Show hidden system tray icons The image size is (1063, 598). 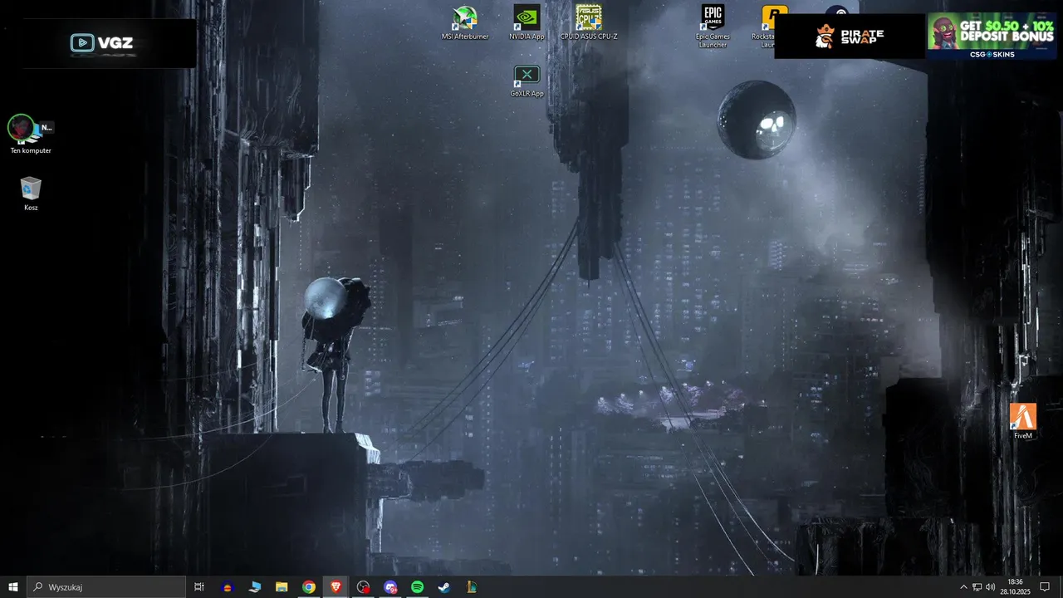963,587
